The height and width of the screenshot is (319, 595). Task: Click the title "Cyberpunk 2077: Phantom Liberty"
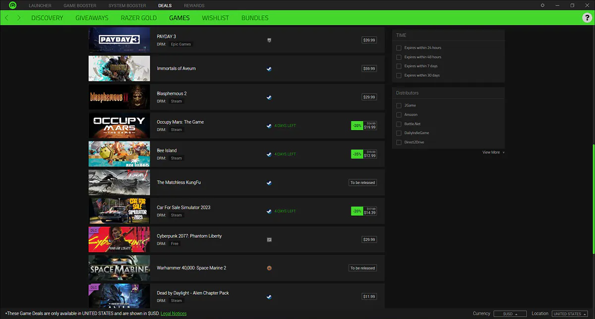coord(189,236)
